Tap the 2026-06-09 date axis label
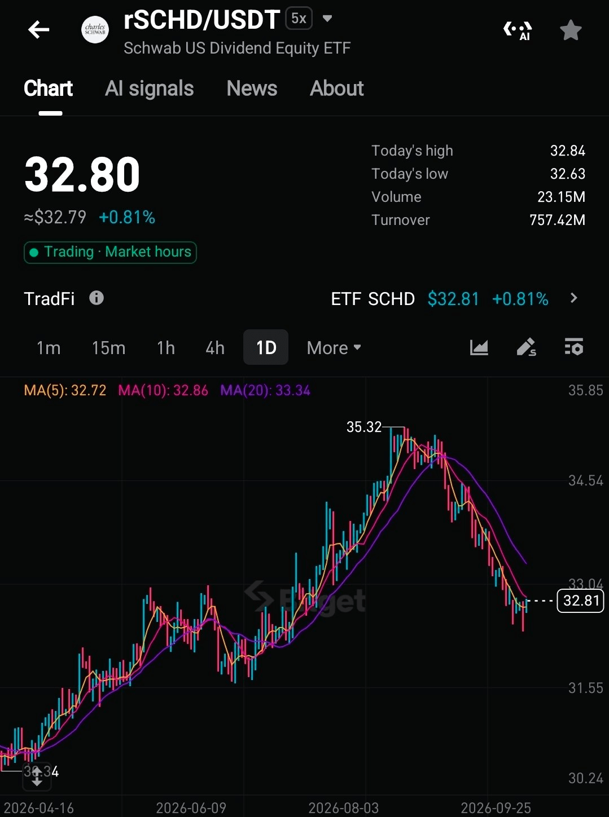This screenshot has height=817, width=609. pos(191,808)
